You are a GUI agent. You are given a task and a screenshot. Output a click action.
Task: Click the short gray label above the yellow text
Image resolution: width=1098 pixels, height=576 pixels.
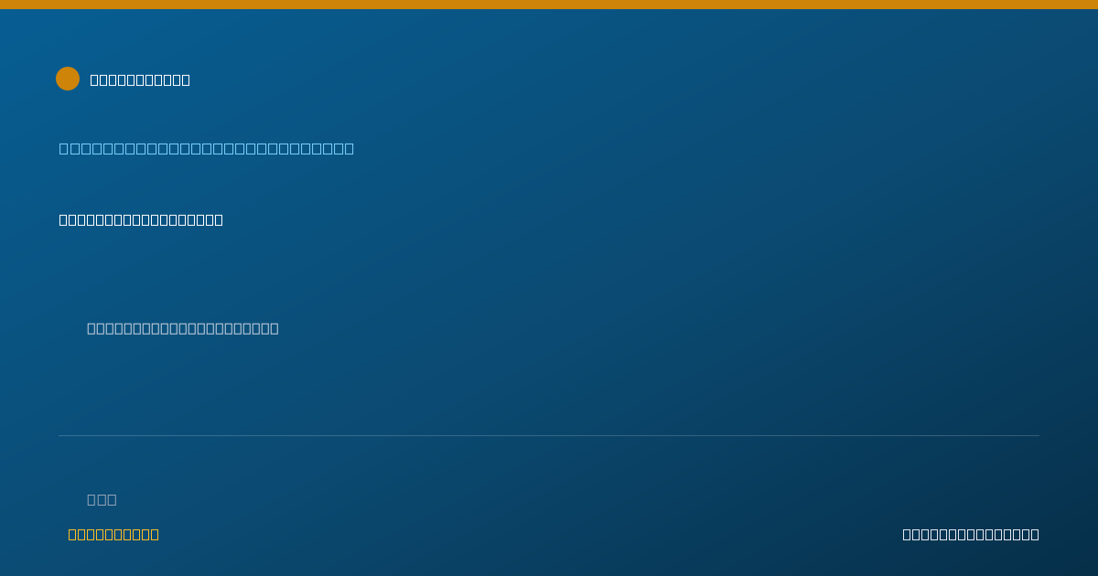[102, 499]
